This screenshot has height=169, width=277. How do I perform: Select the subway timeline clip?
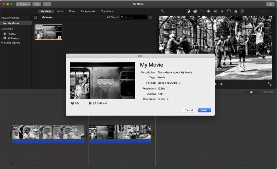[x=120, y=134]
